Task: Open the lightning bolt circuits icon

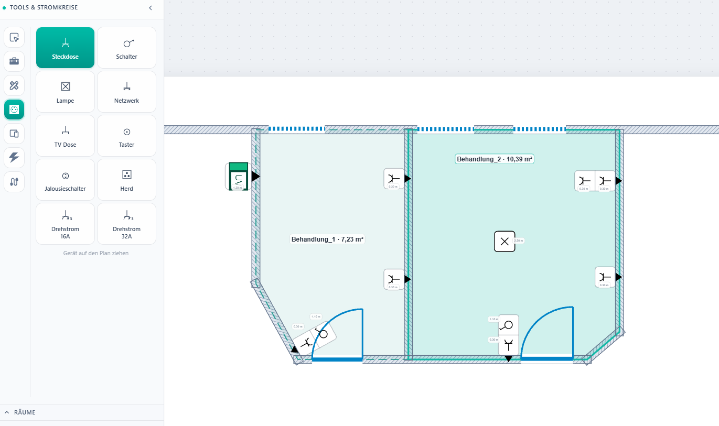Action: [x=14, y=158]
